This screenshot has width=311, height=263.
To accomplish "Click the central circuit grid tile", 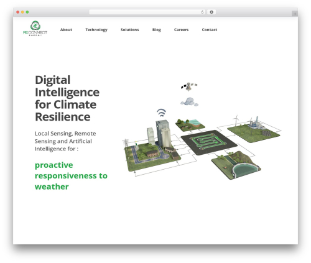I will [209, 142].
